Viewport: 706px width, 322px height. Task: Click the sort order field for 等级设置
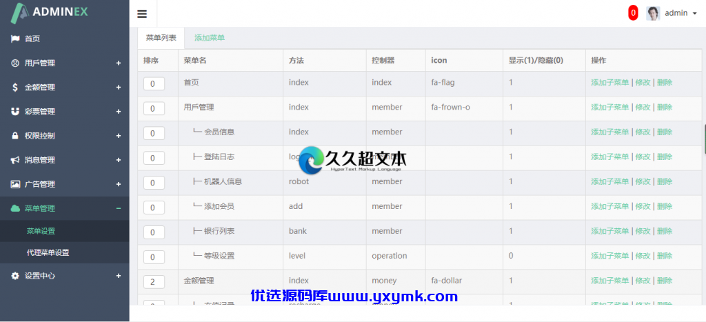coord(154,257)
